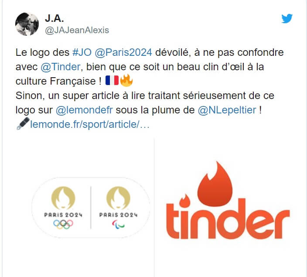Follow the lemonde.fr/sport/article link
307x277 pixels.
[x=90, y=124]
